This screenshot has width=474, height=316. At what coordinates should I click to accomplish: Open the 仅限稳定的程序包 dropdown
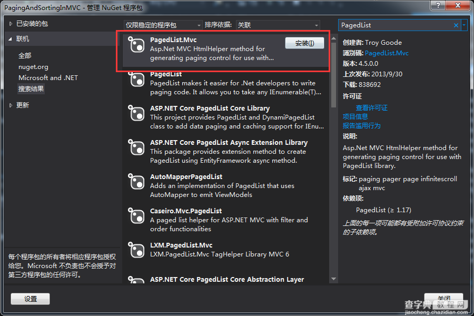163,25
